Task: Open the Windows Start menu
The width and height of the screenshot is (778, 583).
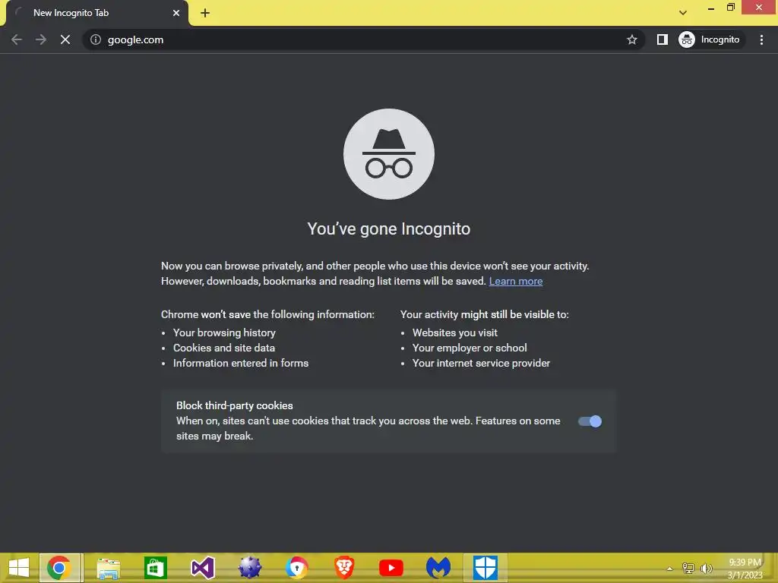Action: [x=19, y=568]
